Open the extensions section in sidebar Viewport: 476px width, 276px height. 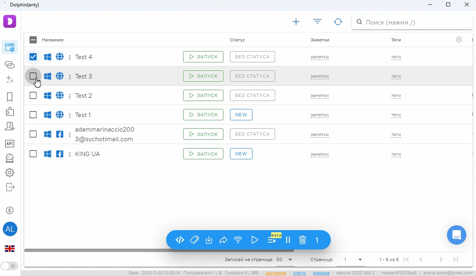10,111
